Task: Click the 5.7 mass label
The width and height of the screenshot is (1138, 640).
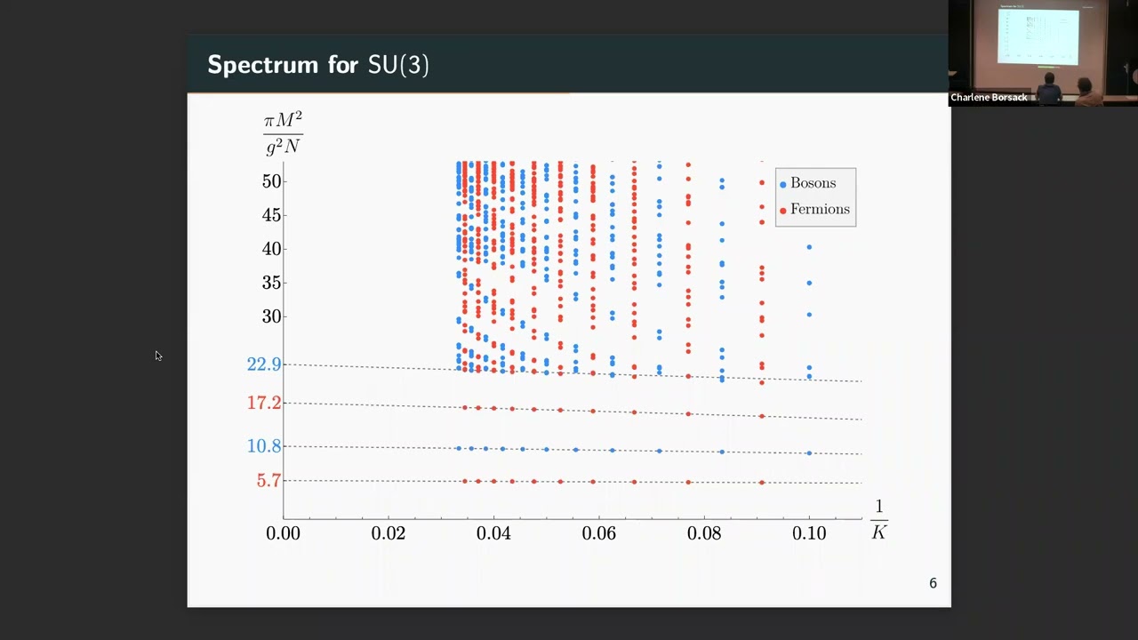Action: [x=268, y=481]
